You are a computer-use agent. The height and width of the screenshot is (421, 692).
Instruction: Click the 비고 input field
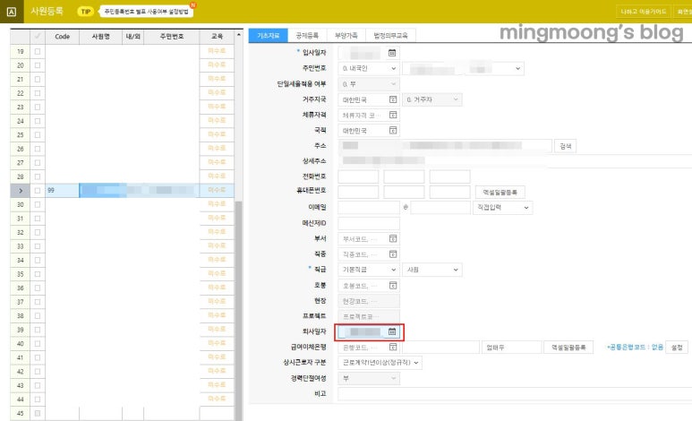pos(515,393)
